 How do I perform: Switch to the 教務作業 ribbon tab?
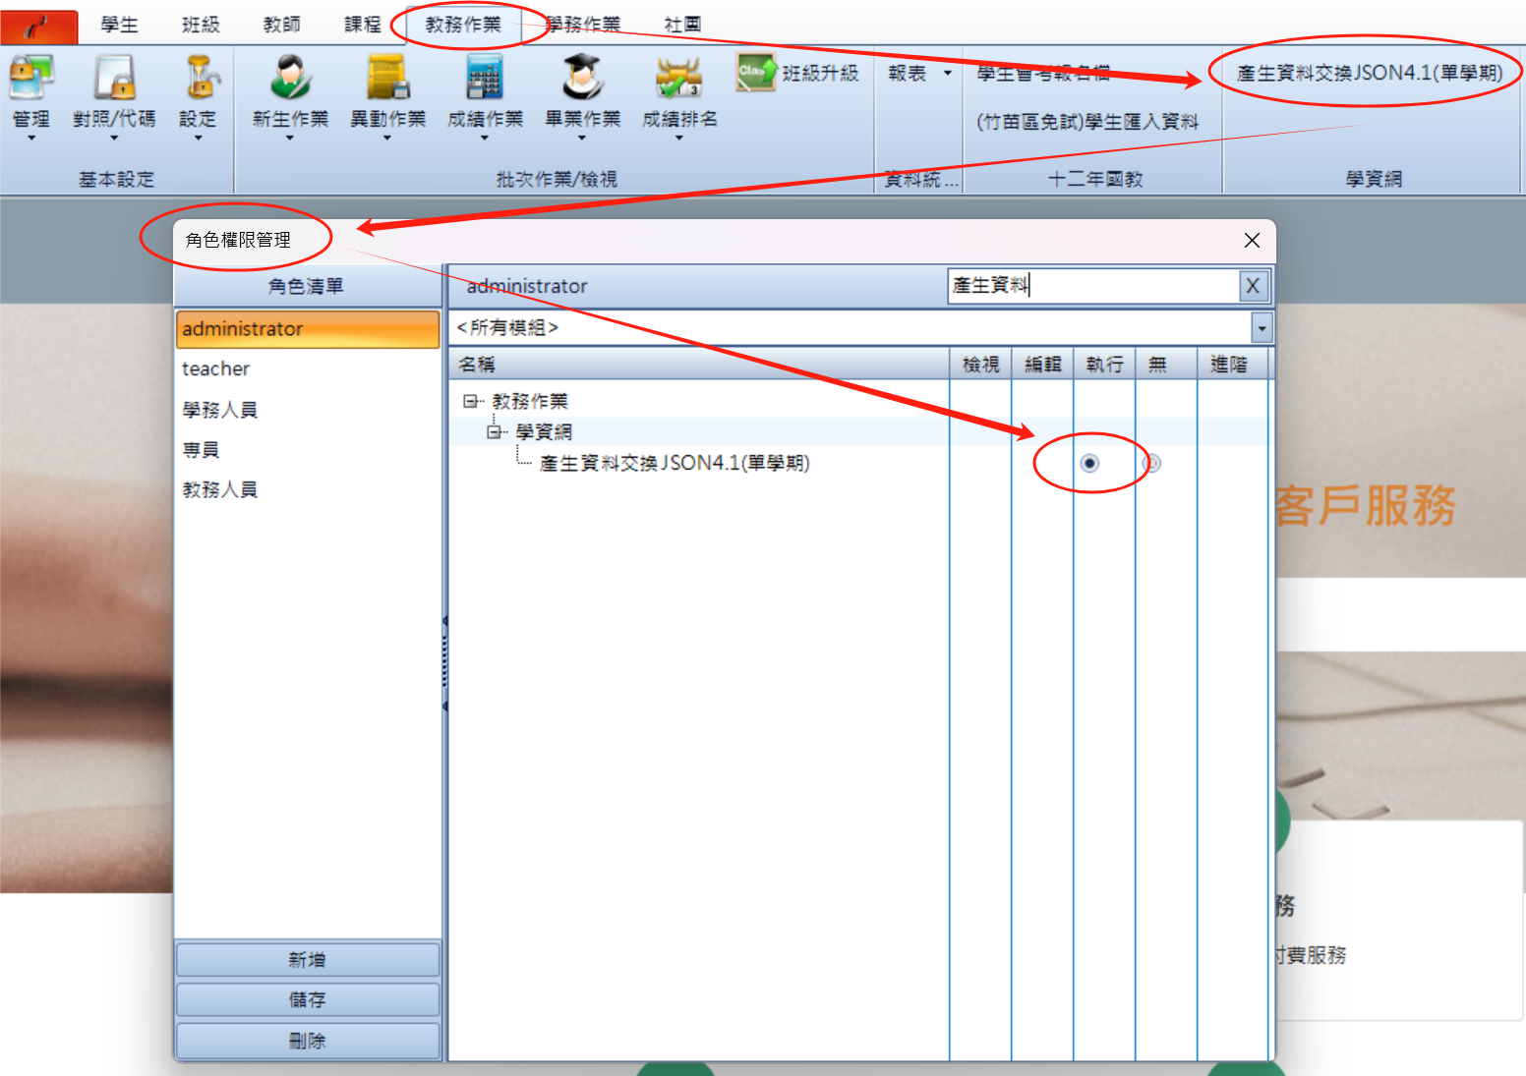coord(463,25)
